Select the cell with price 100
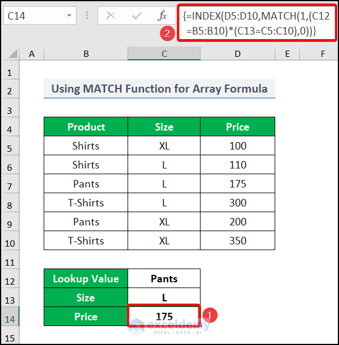Screen dimensions: 339x345 point(238,145)
